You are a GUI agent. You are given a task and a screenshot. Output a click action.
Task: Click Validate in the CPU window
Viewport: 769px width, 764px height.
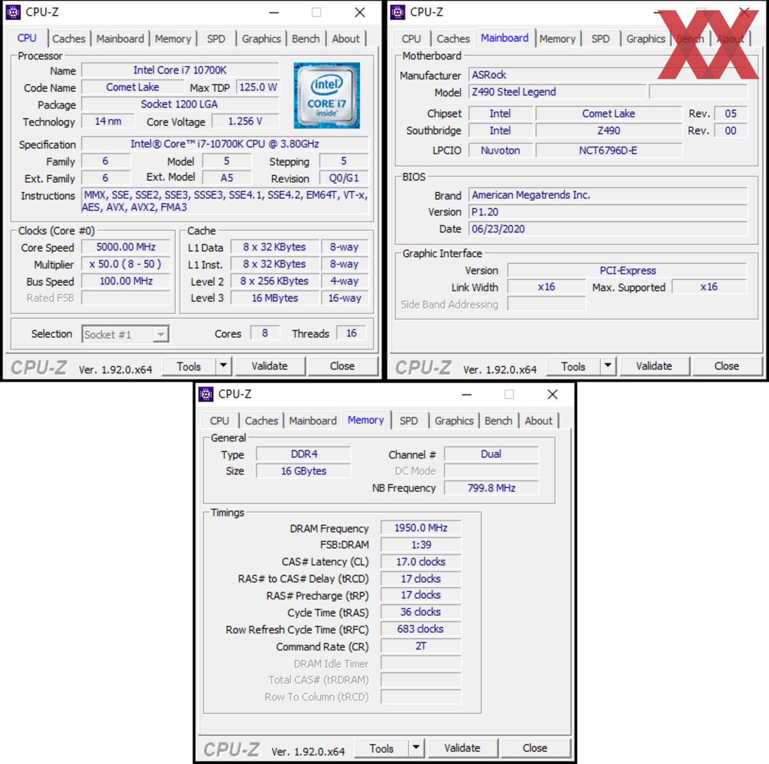270,366
